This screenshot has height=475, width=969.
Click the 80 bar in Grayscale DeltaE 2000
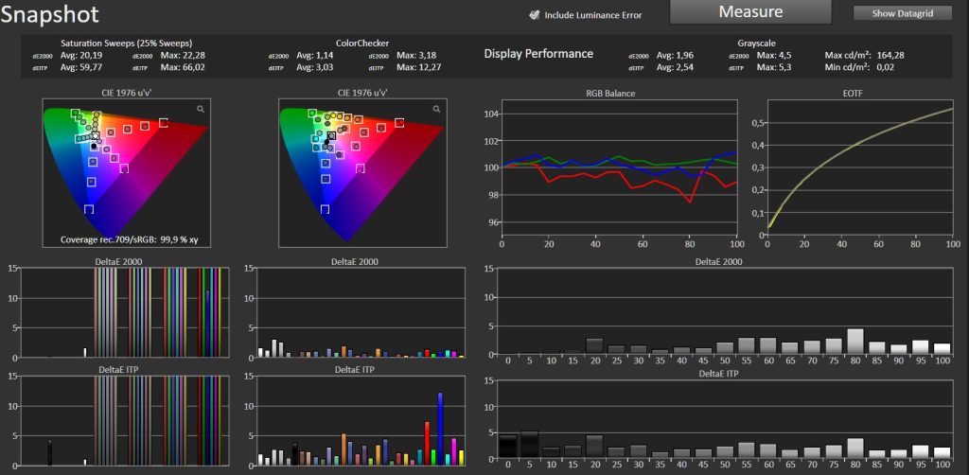[x=855, y=342]
